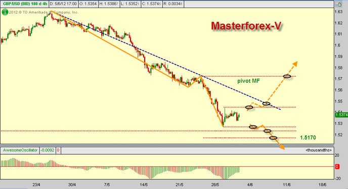
Task: Click the downward orange arrow head
Action: (282, 147)
